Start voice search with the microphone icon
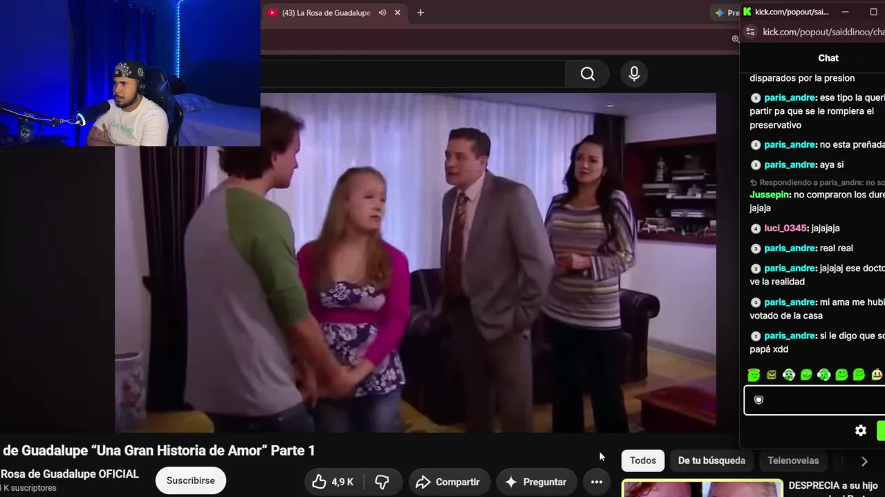This screenshot has width=885, height=497. coord(634,74)
